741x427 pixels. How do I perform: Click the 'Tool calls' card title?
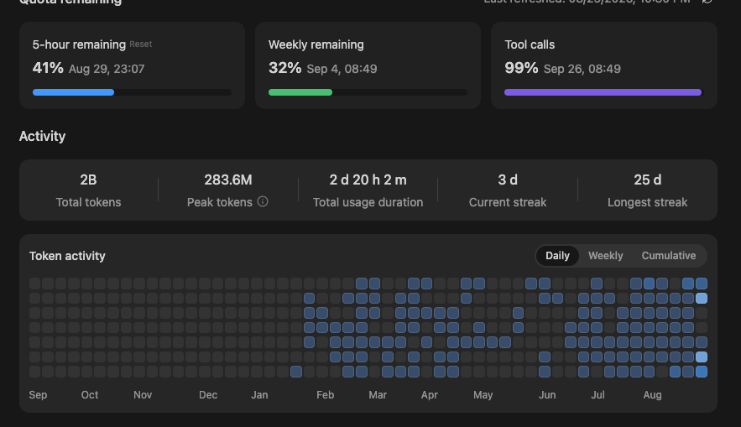tap(530, 44)
